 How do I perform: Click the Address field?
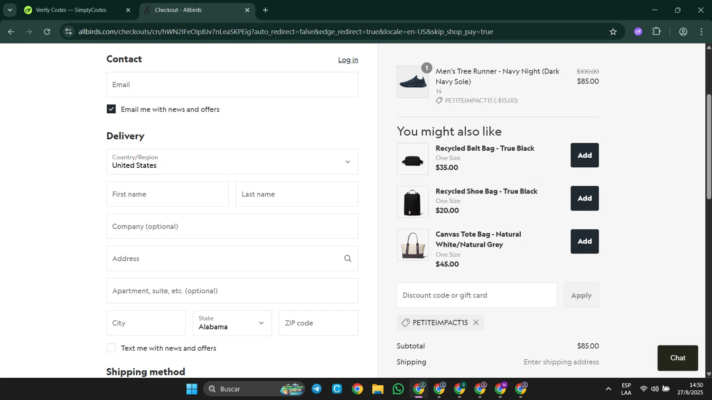coord(232,258)
